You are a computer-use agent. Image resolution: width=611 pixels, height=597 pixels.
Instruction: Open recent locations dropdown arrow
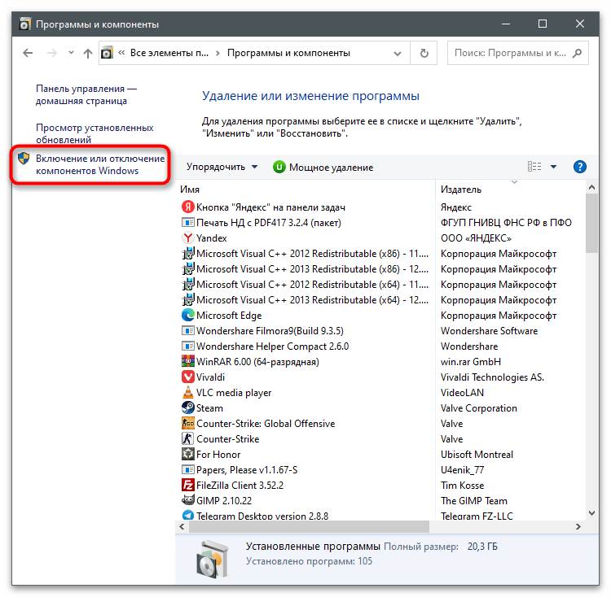tap(71, 53)
